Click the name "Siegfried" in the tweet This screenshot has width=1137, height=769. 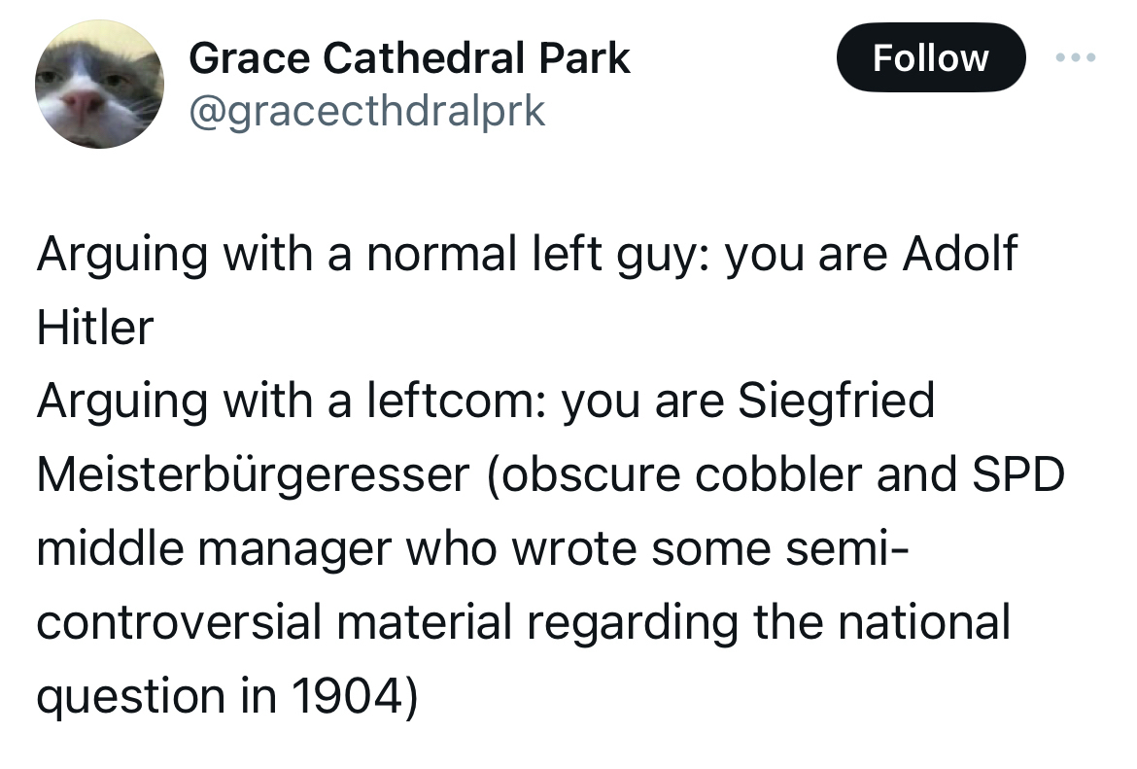coord(835,402)
